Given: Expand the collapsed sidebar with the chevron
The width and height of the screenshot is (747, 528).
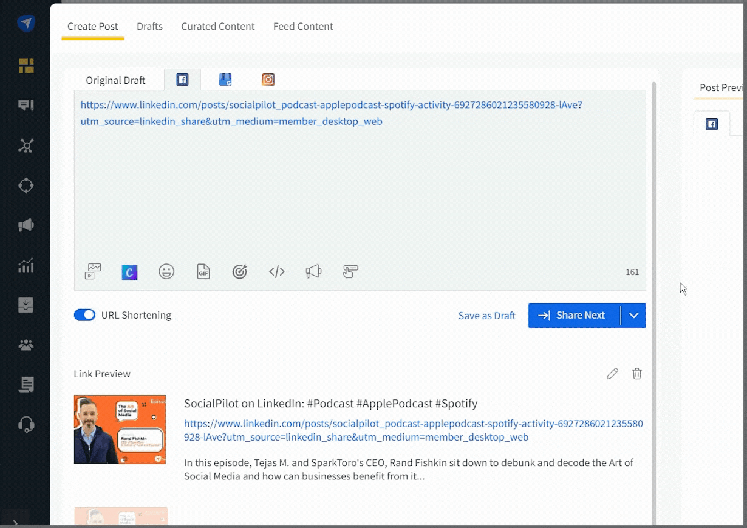Looking at the screenshot, I should (x=16, y=520).
